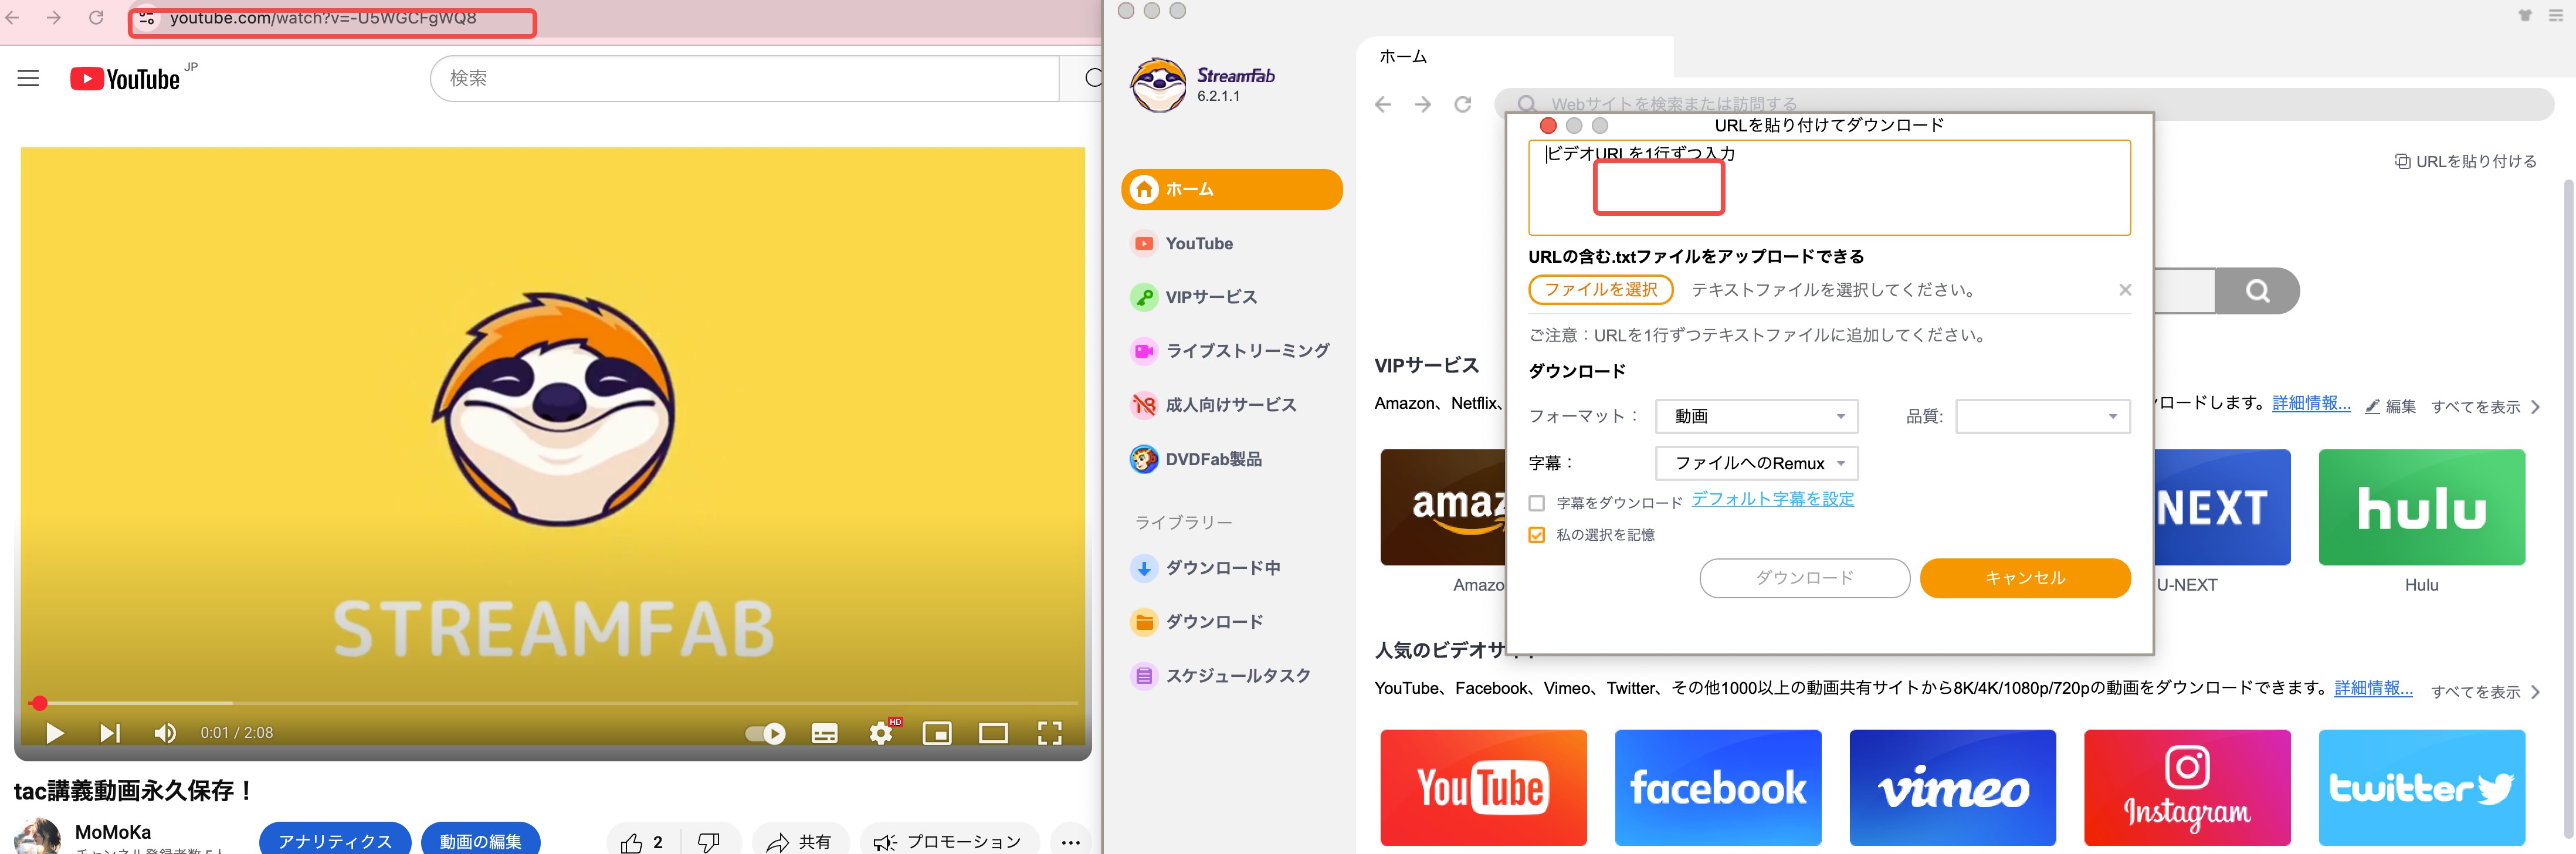This screenshot has width=2576, height=854.
Task: Click popular sites 詳細情報 link
Action: 2373,688
